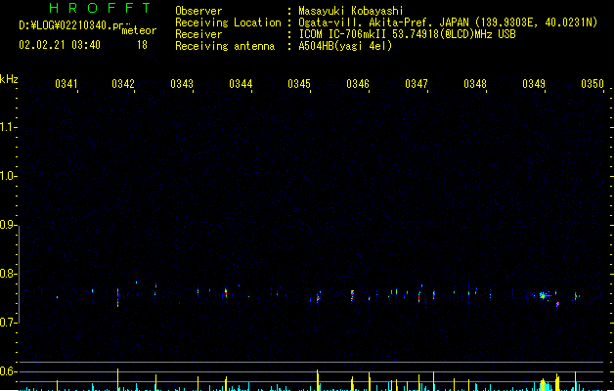
Task: Click the 'Receiver' field label
Action: coord(198,34)
